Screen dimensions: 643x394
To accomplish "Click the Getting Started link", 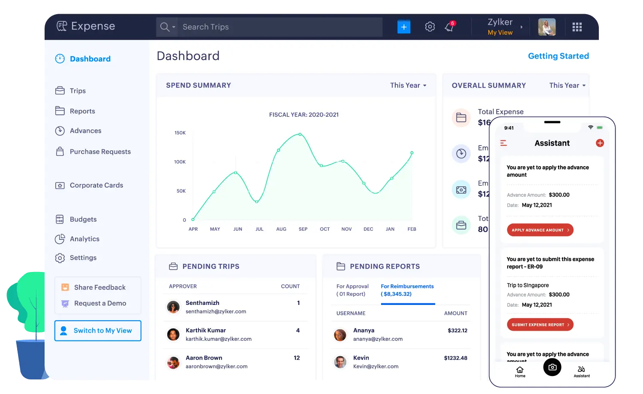I will 558,56.
